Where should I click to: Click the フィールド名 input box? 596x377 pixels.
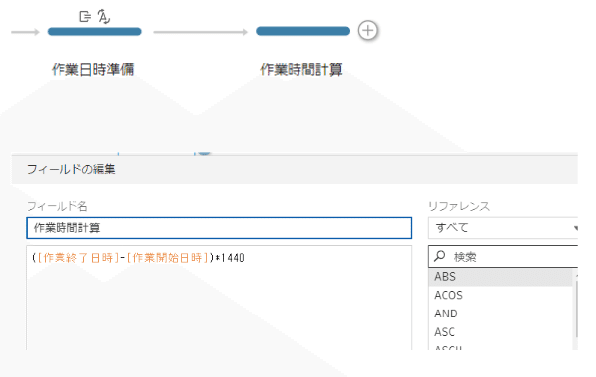218,228
